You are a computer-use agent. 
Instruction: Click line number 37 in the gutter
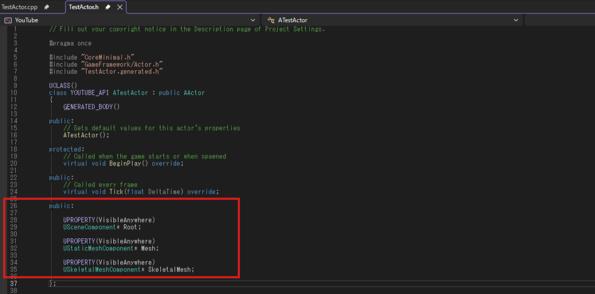click(x=13, y=283)
